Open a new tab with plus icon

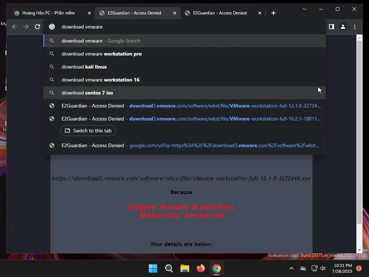(273, 13)
